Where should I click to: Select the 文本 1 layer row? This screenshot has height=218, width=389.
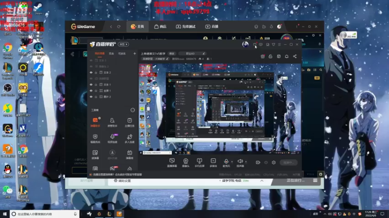pyautogui.click(x=112, y=84)
